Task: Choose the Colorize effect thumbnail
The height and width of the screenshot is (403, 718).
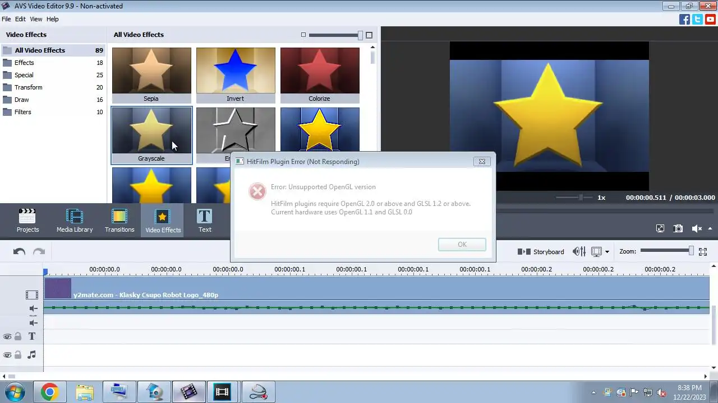Action: (x=320, y=75)
